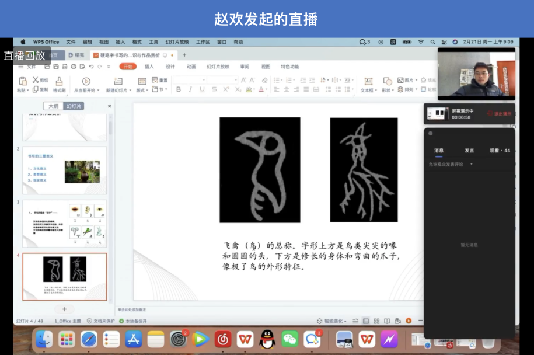Image resolution: width=534 pixels, height=355 pixels.
Task: Select the 幻灯片 slides view toggle
Action: [74, 106]
